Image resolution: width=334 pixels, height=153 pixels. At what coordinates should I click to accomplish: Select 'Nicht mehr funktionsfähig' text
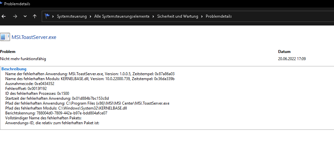pos(23,59)
